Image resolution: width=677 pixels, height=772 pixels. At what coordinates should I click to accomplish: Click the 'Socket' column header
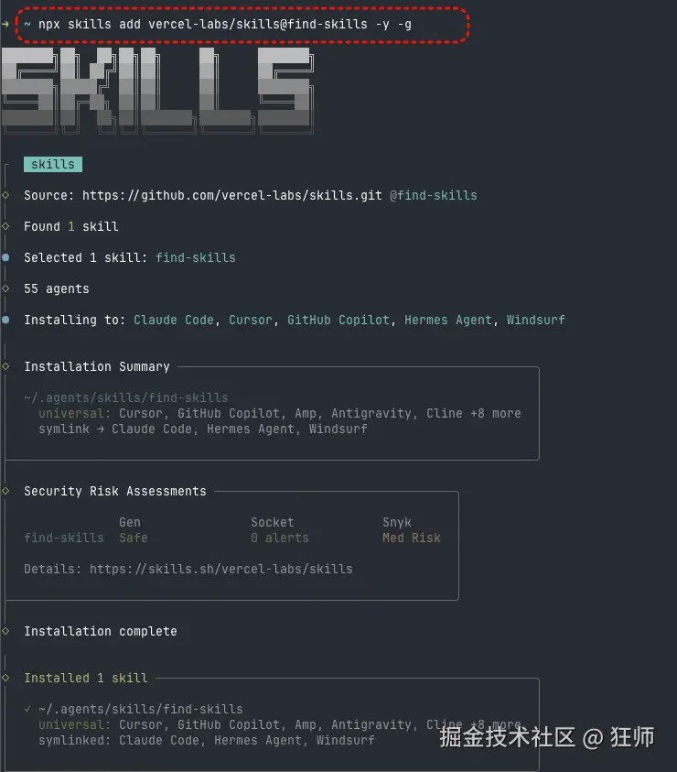[x=272, y=522]
